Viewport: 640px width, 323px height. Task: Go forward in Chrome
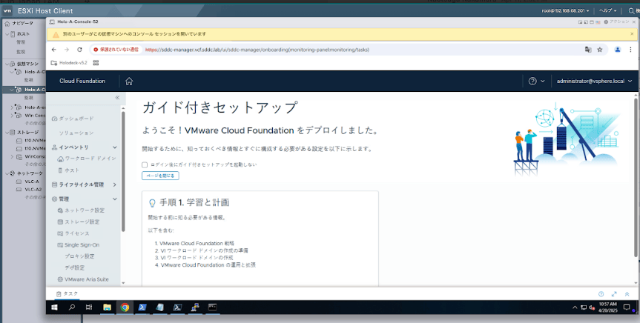pos(67,50)
